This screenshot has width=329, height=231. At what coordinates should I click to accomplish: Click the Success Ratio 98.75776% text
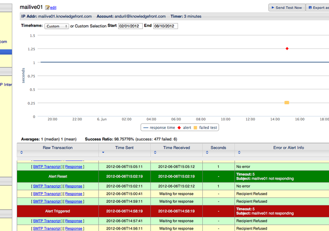(x=131, y=139)
